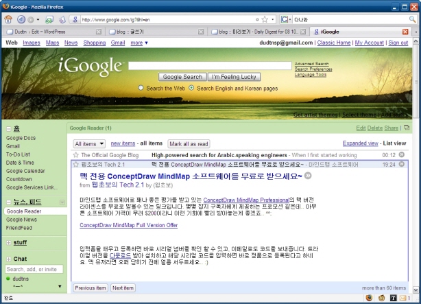Open the 뉴스, 피드 tab options dropdown

click(62, 202)
